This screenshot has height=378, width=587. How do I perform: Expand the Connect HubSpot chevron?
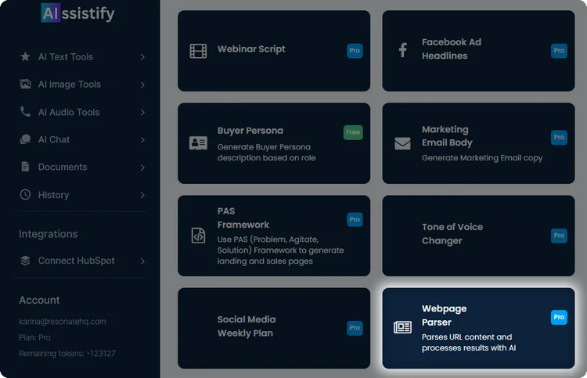[x=142, y=261]
